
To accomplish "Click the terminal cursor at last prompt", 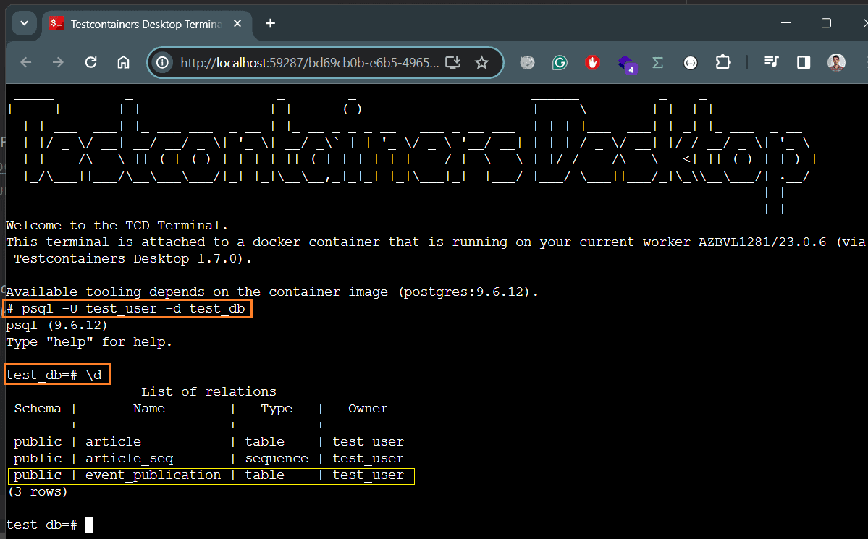I will pos(90,525).
